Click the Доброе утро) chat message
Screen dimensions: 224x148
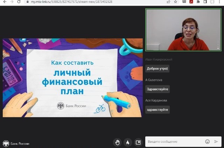[157, 69]
